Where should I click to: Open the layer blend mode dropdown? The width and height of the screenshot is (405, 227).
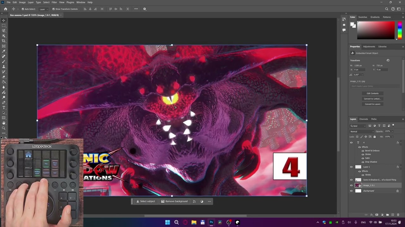[x=362, y=131]
